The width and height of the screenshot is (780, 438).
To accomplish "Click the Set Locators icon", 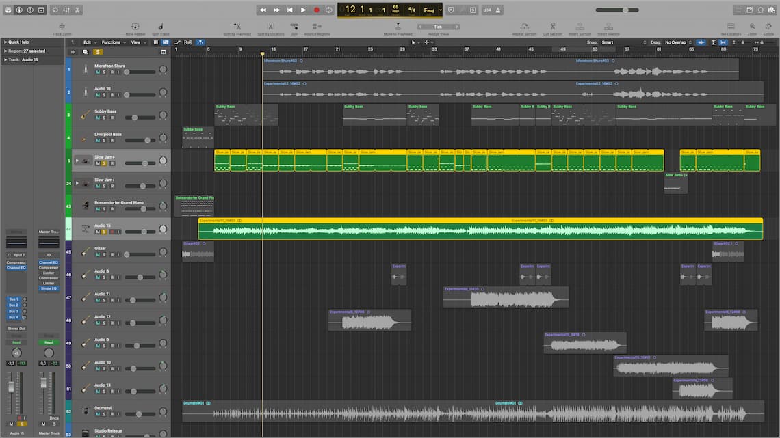I will click(x=731, y=27).
